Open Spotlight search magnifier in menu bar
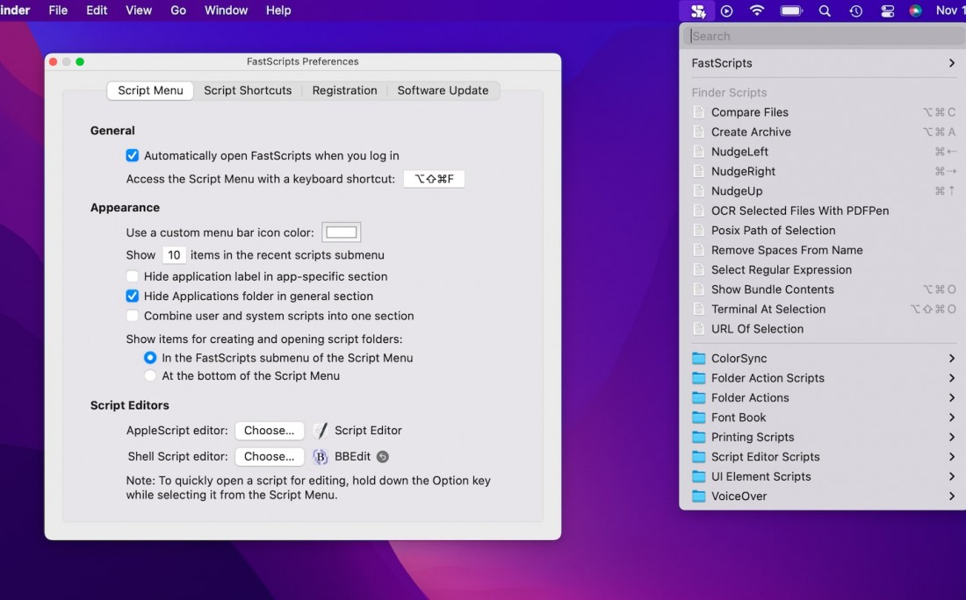Screen dimensions: 966x600 click(824, 11)
